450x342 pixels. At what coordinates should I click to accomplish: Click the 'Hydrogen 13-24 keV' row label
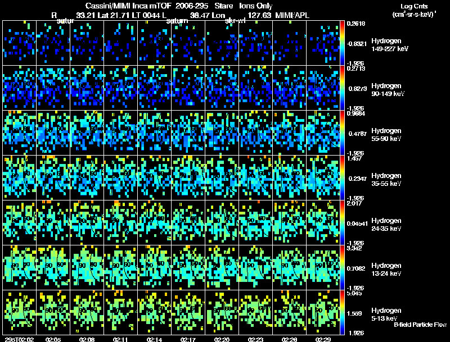[386, 270]
